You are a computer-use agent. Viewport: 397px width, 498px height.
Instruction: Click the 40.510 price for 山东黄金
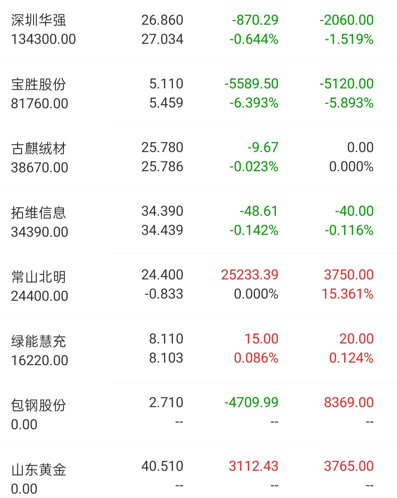tap(162, 466)
